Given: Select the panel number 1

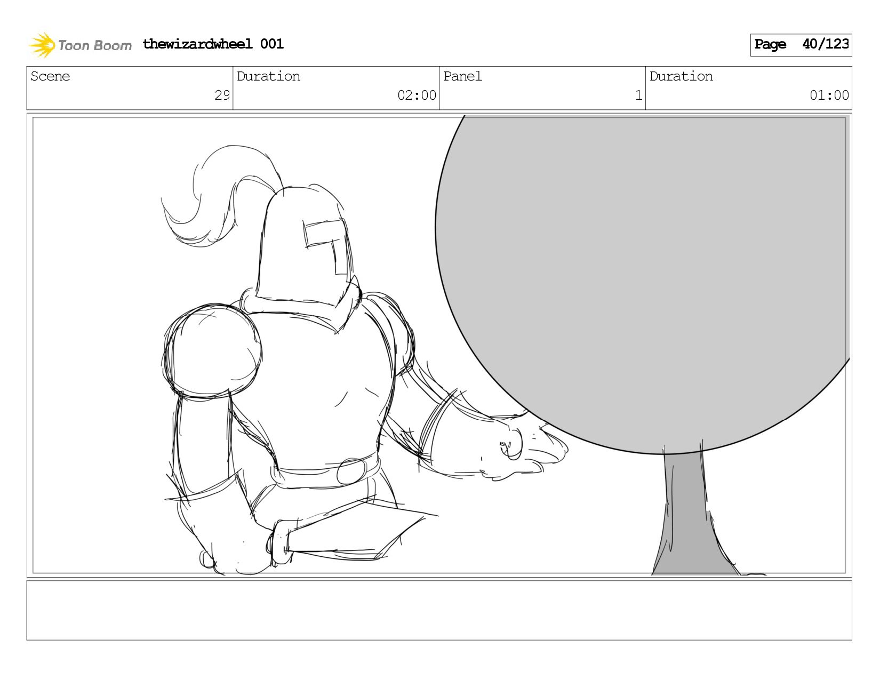Looking at the screenshot, I should [638, 95].
